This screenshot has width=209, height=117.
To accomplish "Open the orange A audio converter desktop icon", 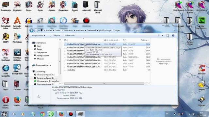I will coord(17,23).
